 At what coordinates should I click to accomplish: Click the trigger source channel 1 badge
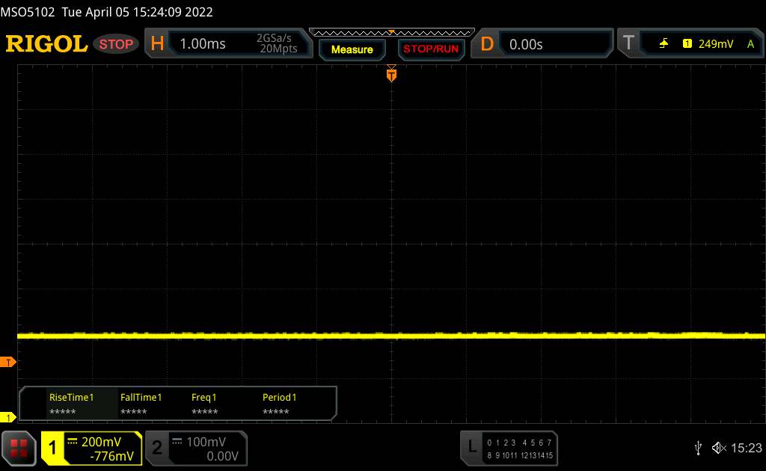pos(687,44)
